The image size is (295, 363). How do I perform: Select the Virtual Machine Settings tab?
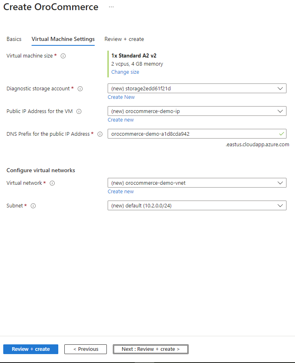(x=63, y=39)
